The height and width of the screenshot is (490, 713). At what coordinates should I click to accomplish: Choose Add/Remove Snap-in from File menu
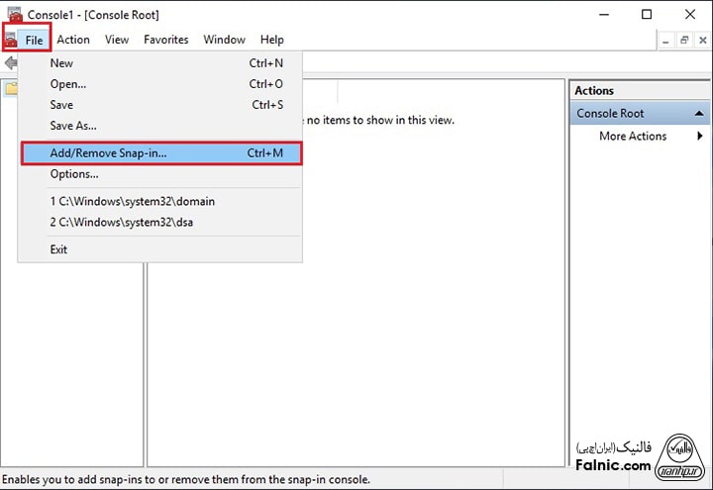pos(109,153)
